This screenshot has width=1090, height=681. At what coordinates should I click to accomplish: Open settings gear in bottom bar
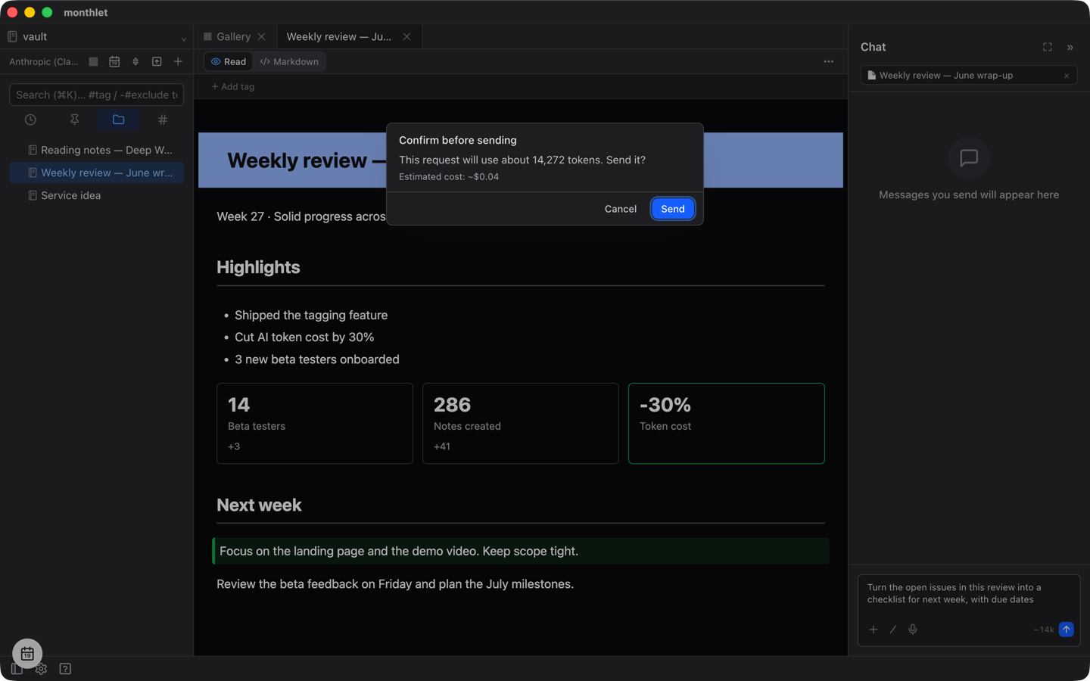point(41,669)
